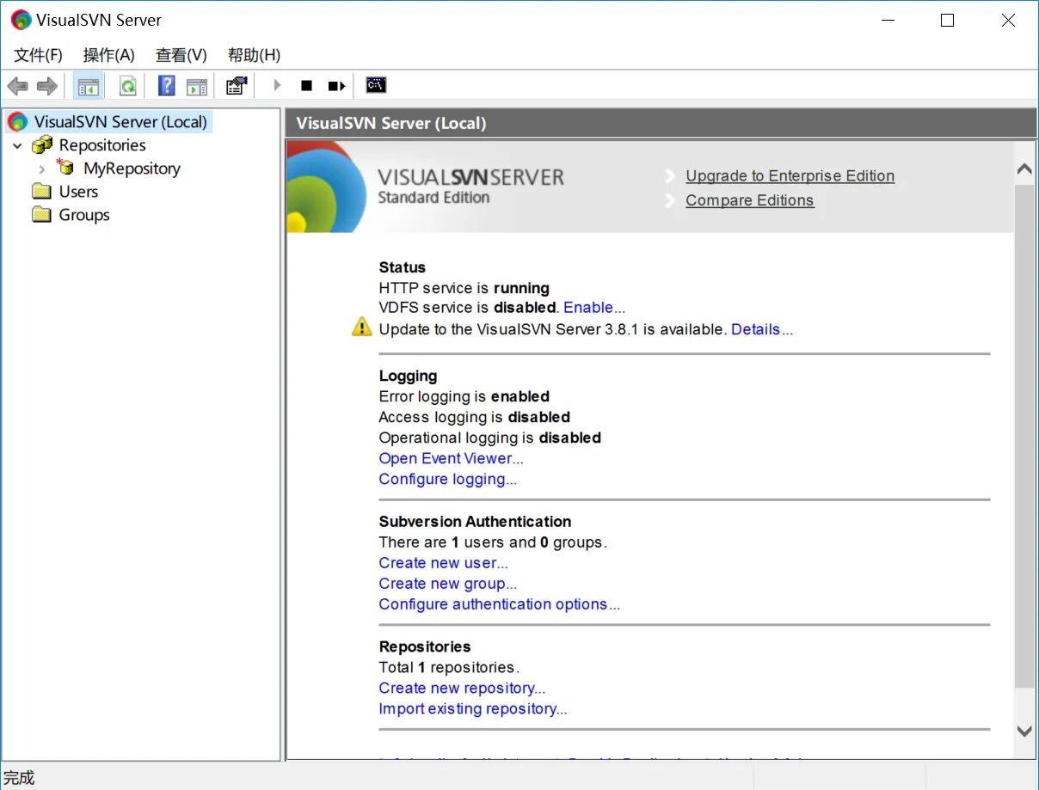Select MyRepository in the tree
Image resolution: width=1039 pixels, height=790 pixels.
[x=132, y=168]
